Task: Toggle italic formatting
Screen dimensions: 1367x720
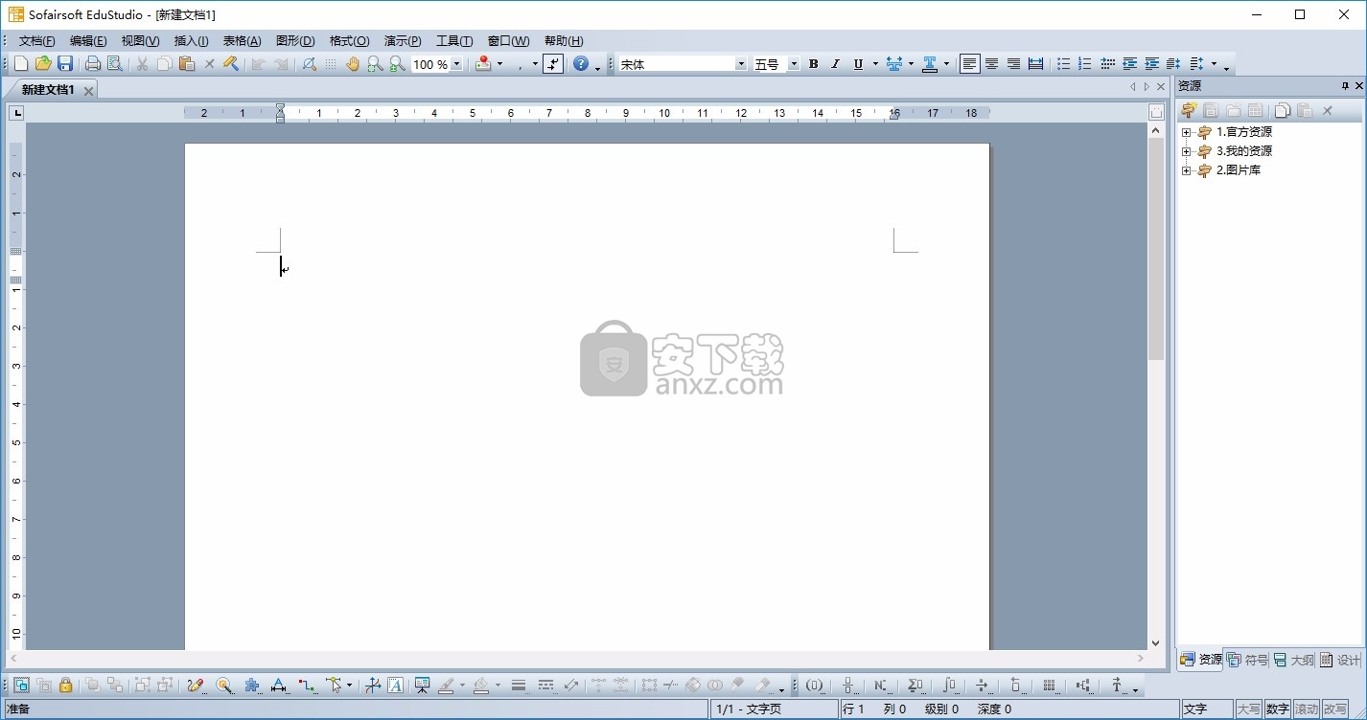Action: pos(835,64)
